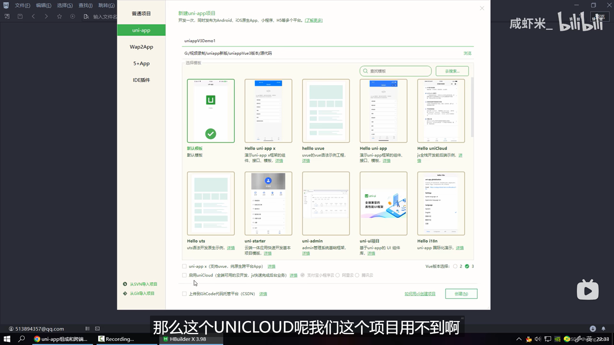Click the bookmark star toolbar icon
The height and width of the screenshot is (345, 614).
pyautogui.click(x=59, y=16)
